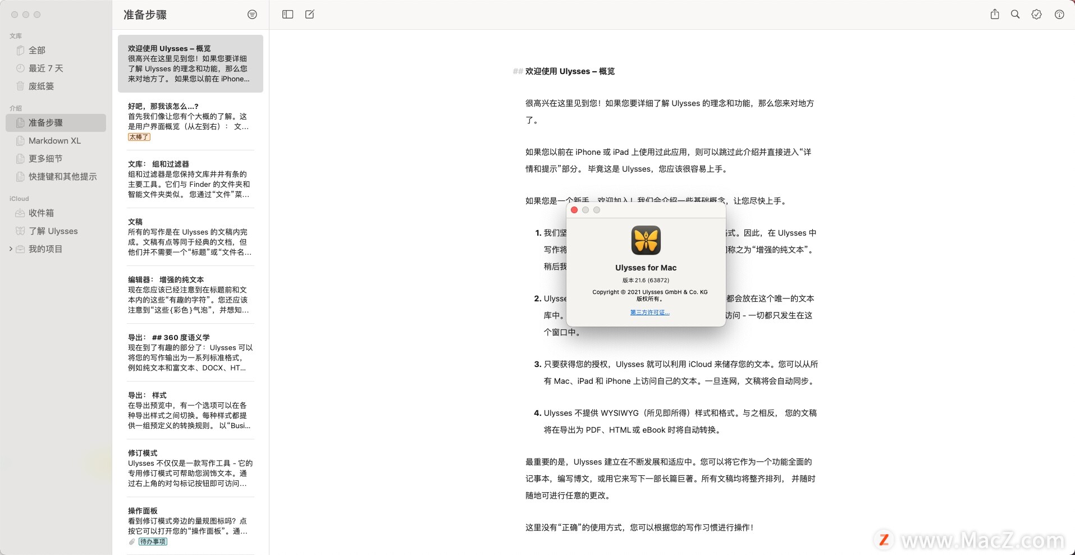Click the Ulysses butterfly app icon
This screenshot has height=555, width=1075.
pos(646,240)
